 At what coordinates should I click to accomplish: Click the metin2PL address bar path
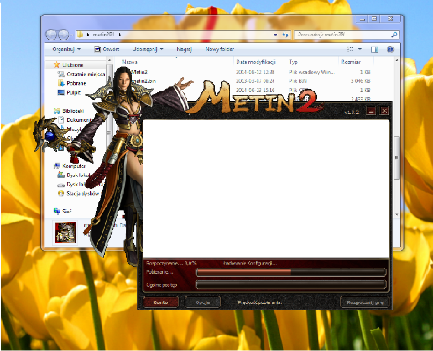103,35
